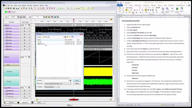Click the Stop acquisition square icon
This screenshot has height=108, width=192.
(63, 8)
